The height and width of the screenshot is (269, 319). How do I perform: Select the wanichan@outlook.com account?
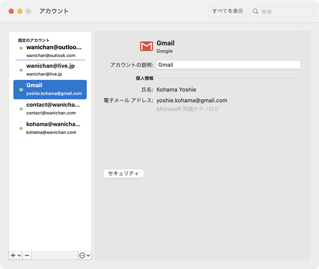pos(50,51)
